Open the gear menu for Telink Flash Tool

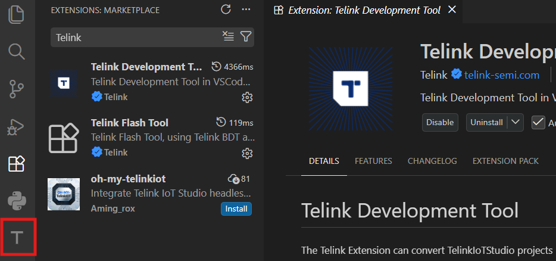coord(247,153)
